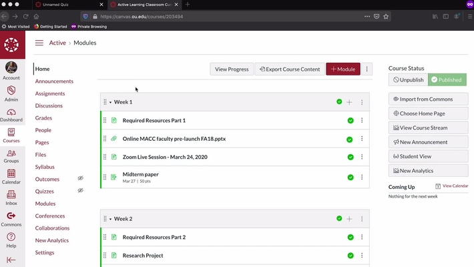Toggle publish status of Required Resources Part 2
This screenshot has width=474, height=267.
[350, 238]
